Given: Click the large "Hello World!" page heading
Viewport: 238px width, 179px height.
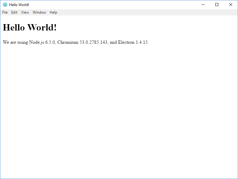Looking at the screenshot, I should click(x=30, y=27).
